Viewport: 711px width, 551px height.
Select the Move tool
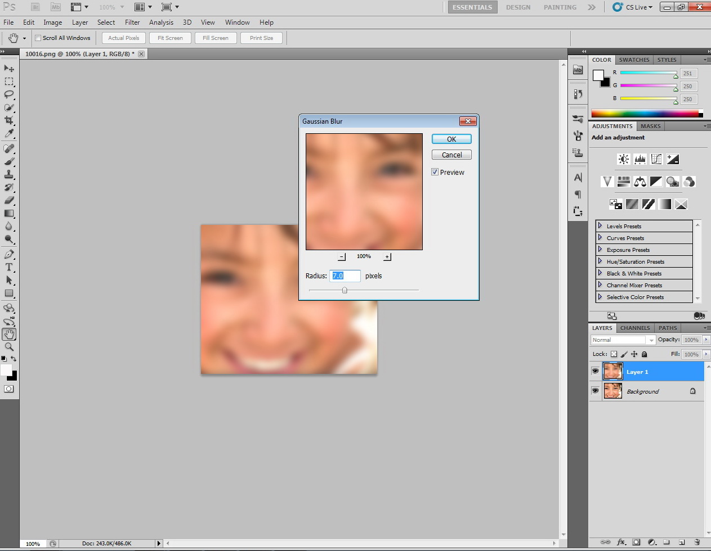9,68
